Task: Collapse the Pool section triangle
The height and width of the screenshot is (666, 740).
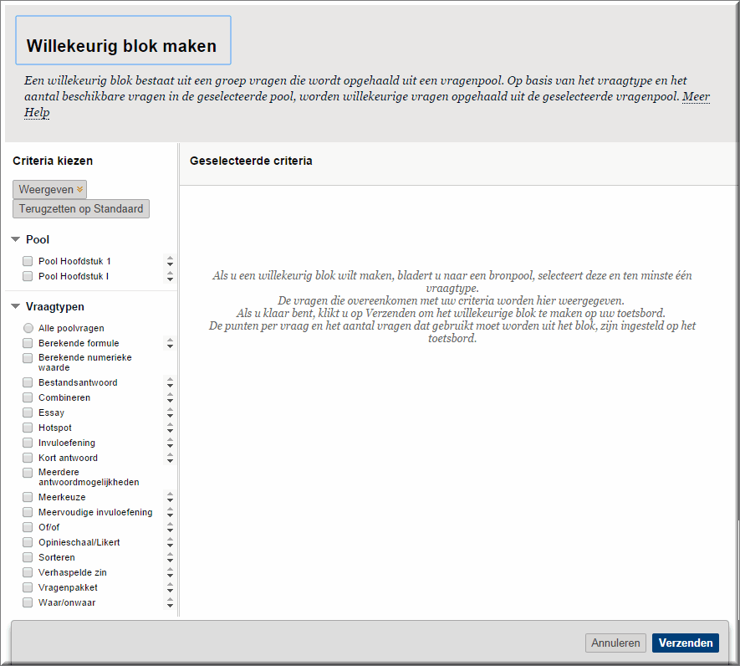Action: [16, 239]
